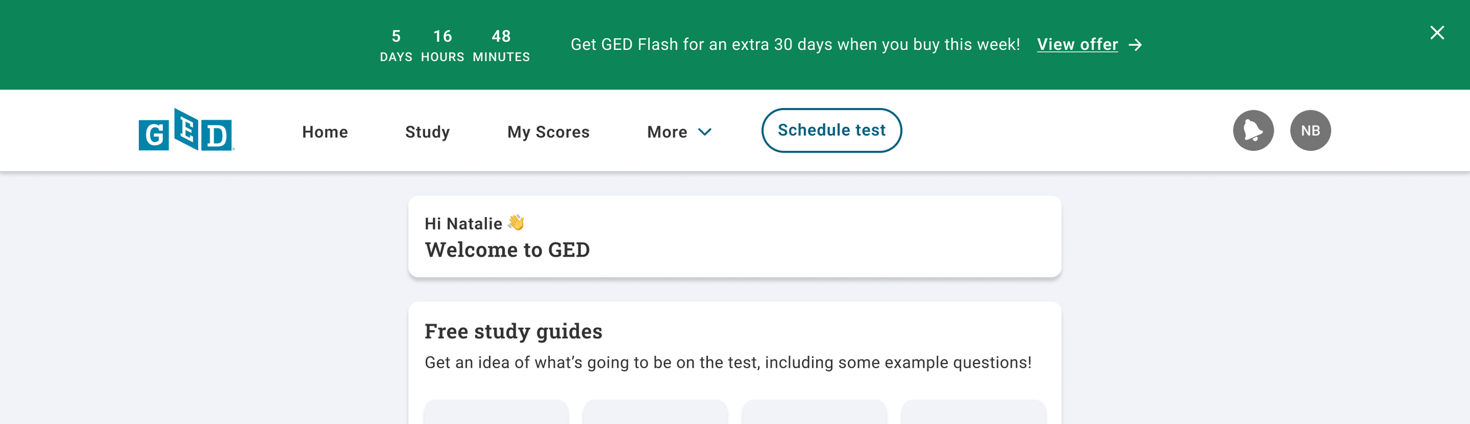Click the arrow next to View offer
The image size is (1470, 424).
(x=1135, y=45)
